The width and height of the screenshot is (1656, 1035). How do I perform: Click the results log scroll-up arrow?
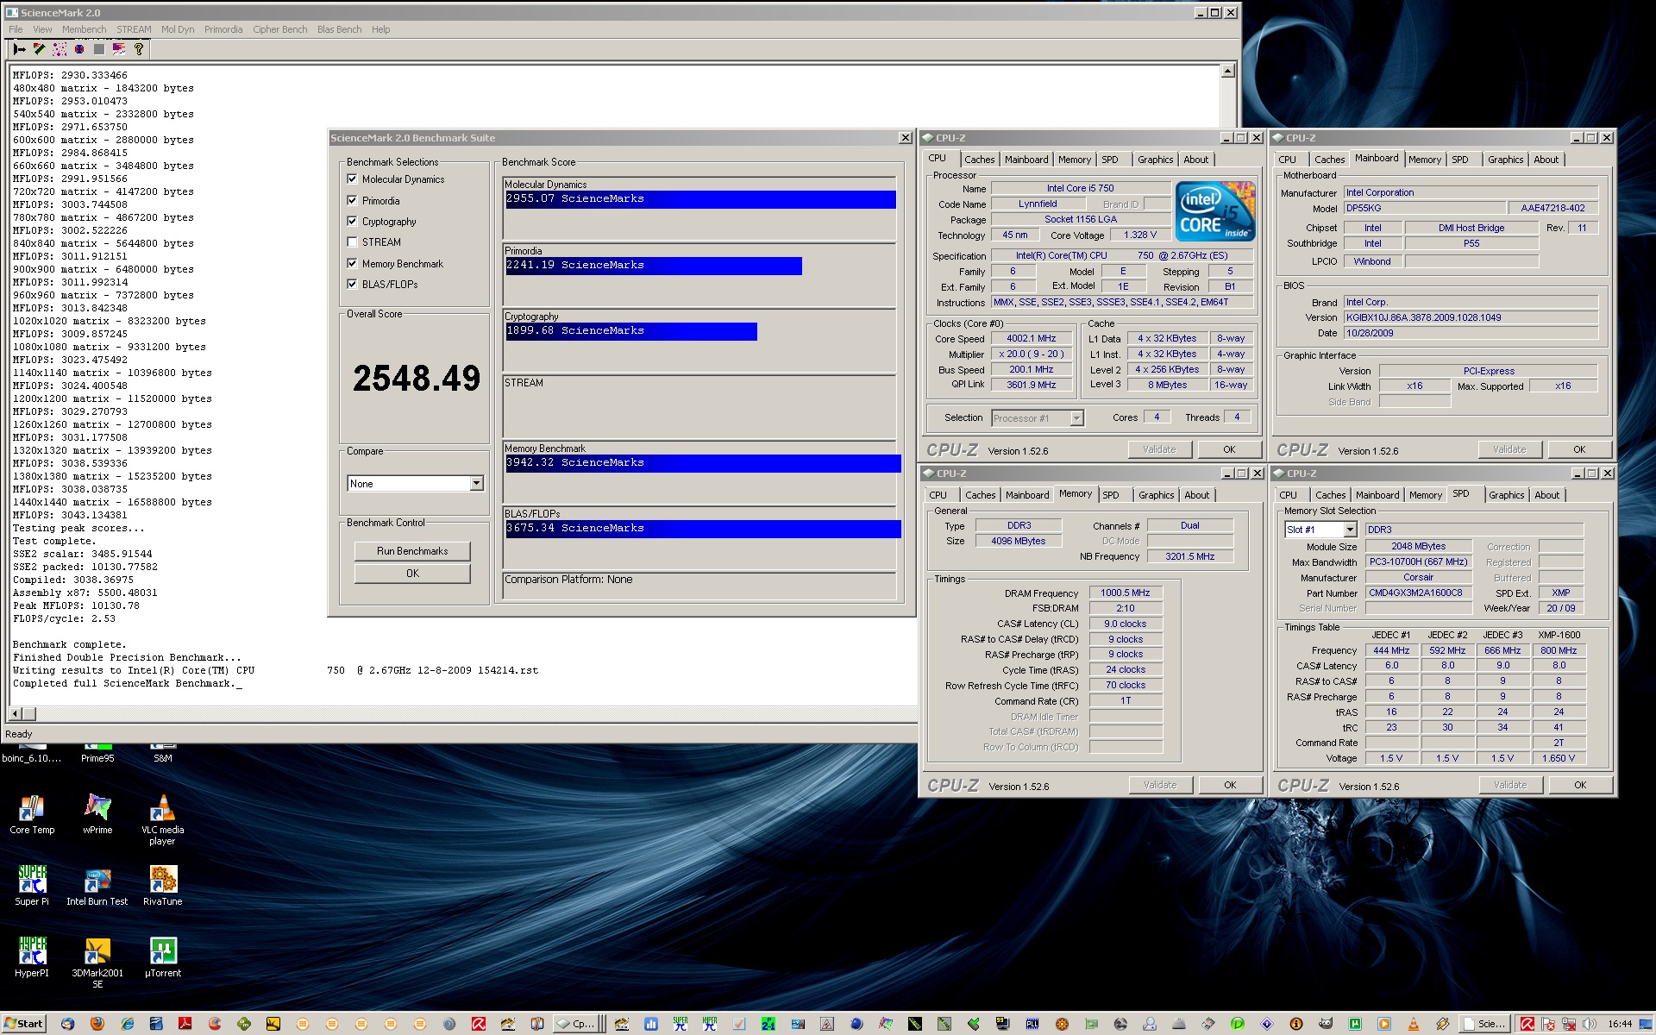click(x=1227, y=72)
